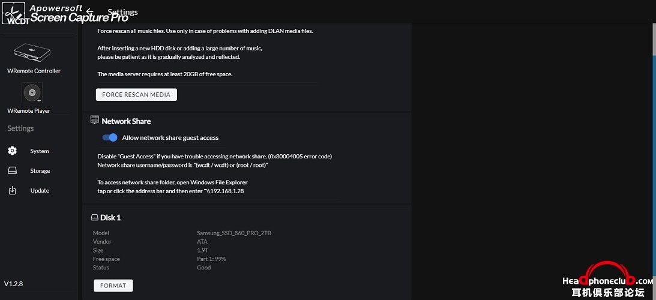Select the WRemote Player label
Image resolution: width=656 pixels, height=300 pixels.
pos(29,111)
